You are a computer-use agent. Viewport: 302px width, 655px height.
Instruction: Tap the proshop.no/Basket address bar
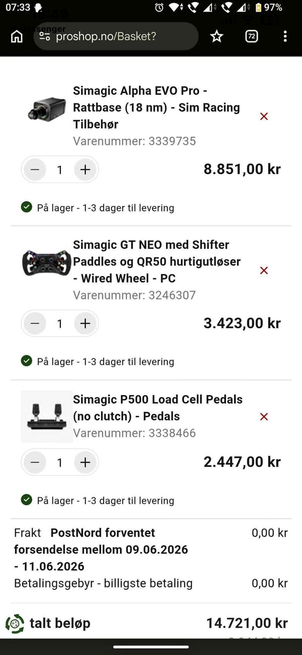(116, 36)
